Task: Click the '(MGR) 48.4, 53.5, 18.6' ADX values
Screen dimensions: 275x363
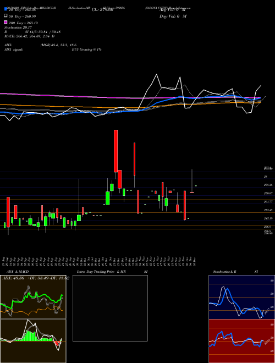Action: pos(58,45)
